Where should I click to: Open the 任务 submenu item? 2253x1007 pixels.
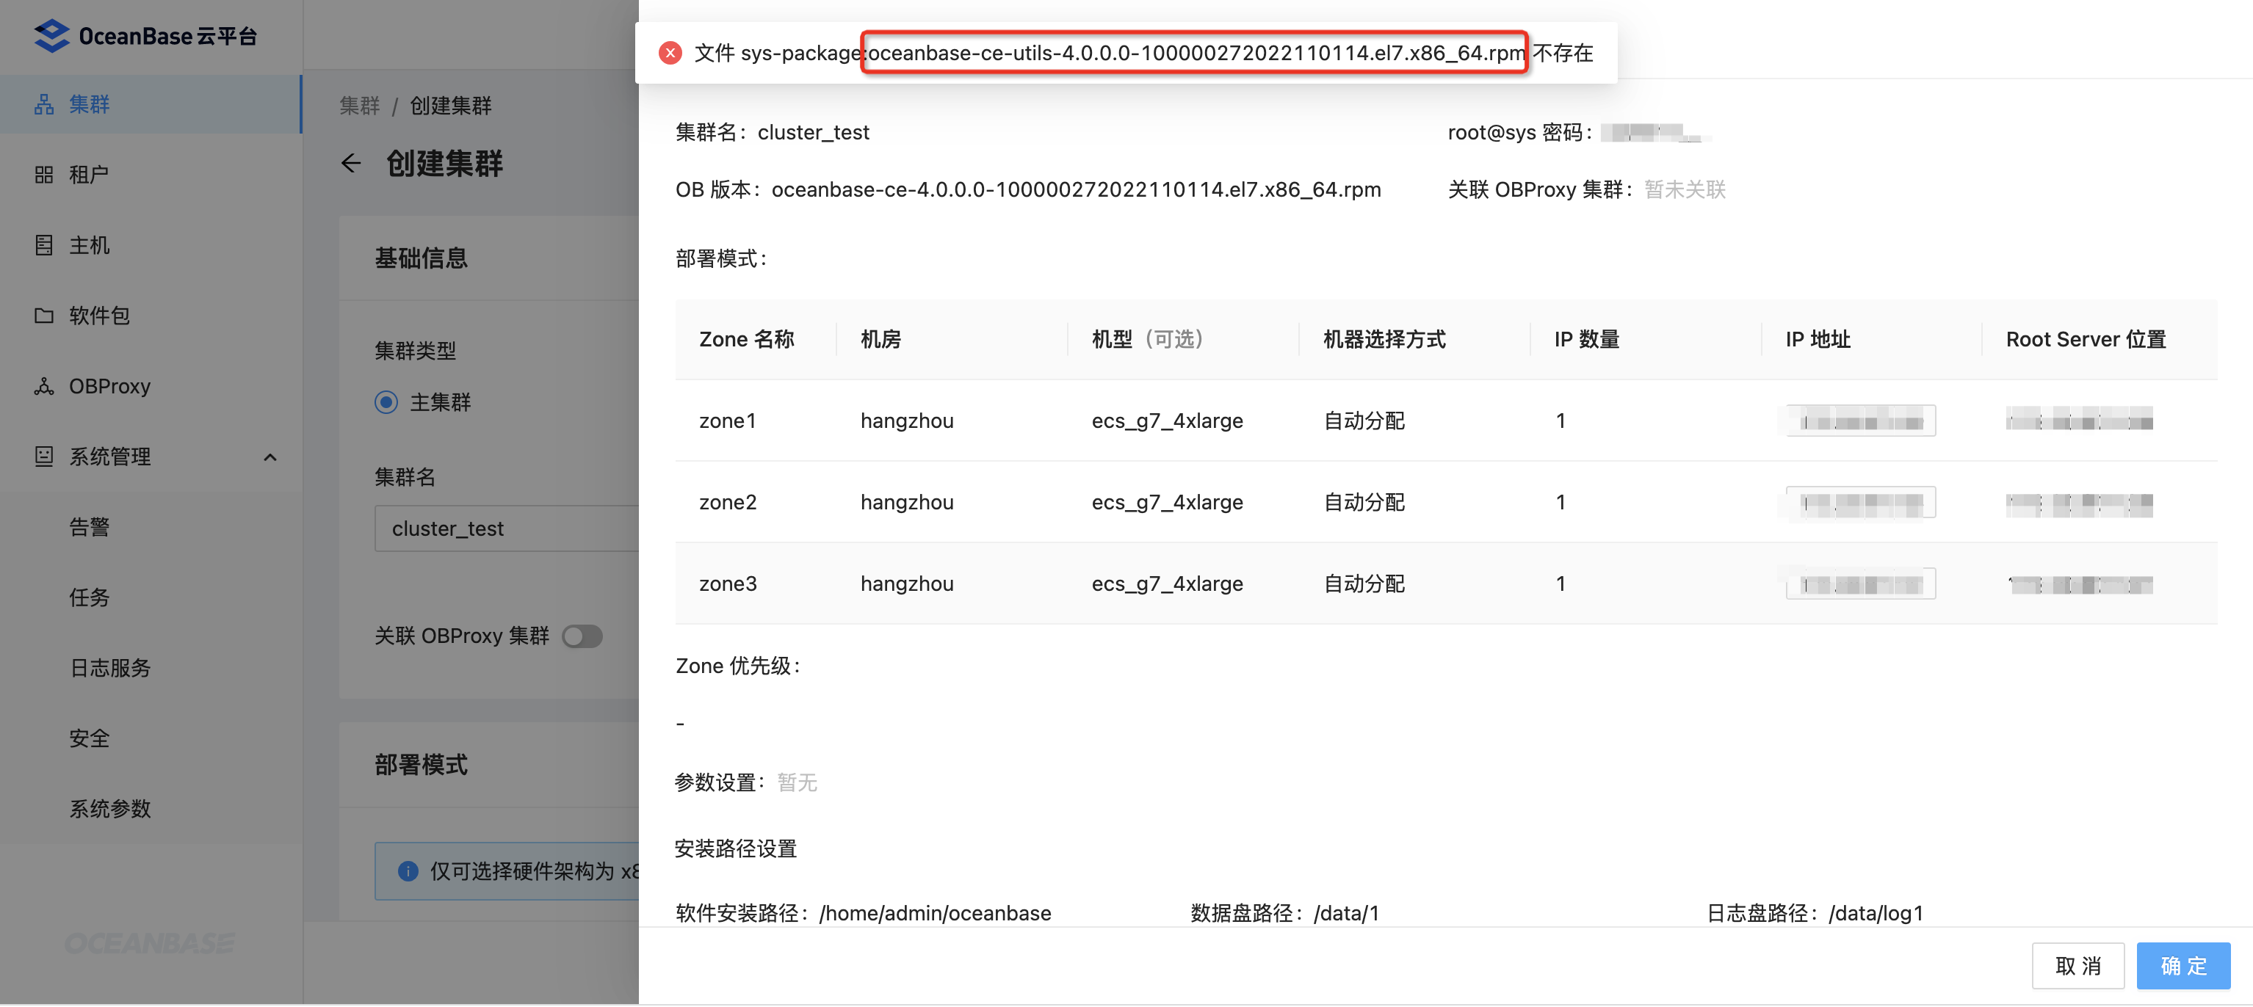click(151, 597)
